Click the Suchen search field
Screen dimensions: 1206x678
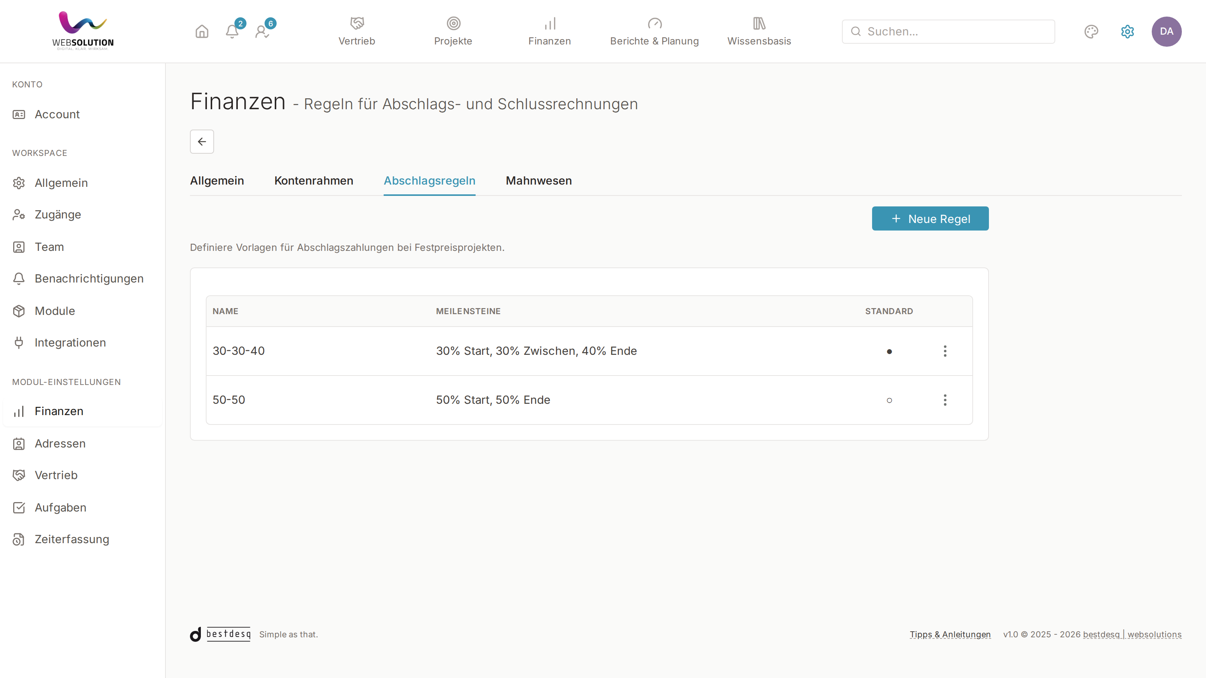(948, 31)
